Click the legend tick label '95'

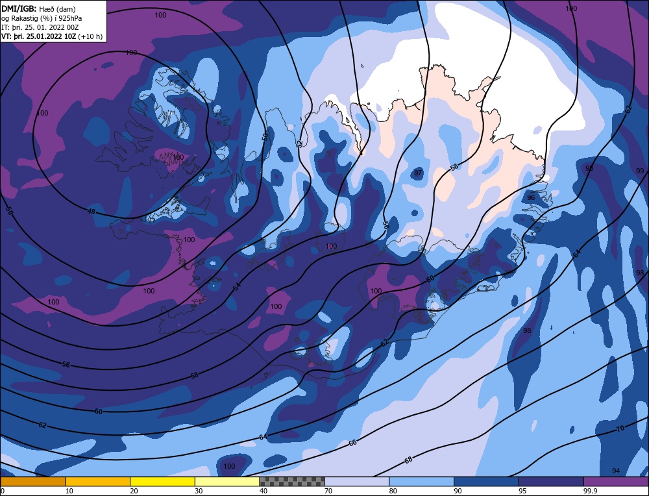522,491
